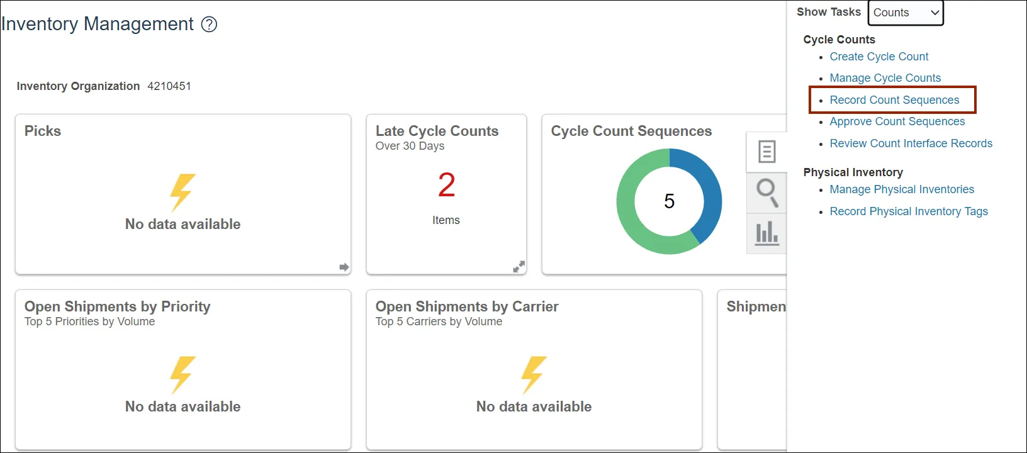Screen dimensions: 1027x453
Task: Open Approve Count Sequences link
Action: point(897,121)
